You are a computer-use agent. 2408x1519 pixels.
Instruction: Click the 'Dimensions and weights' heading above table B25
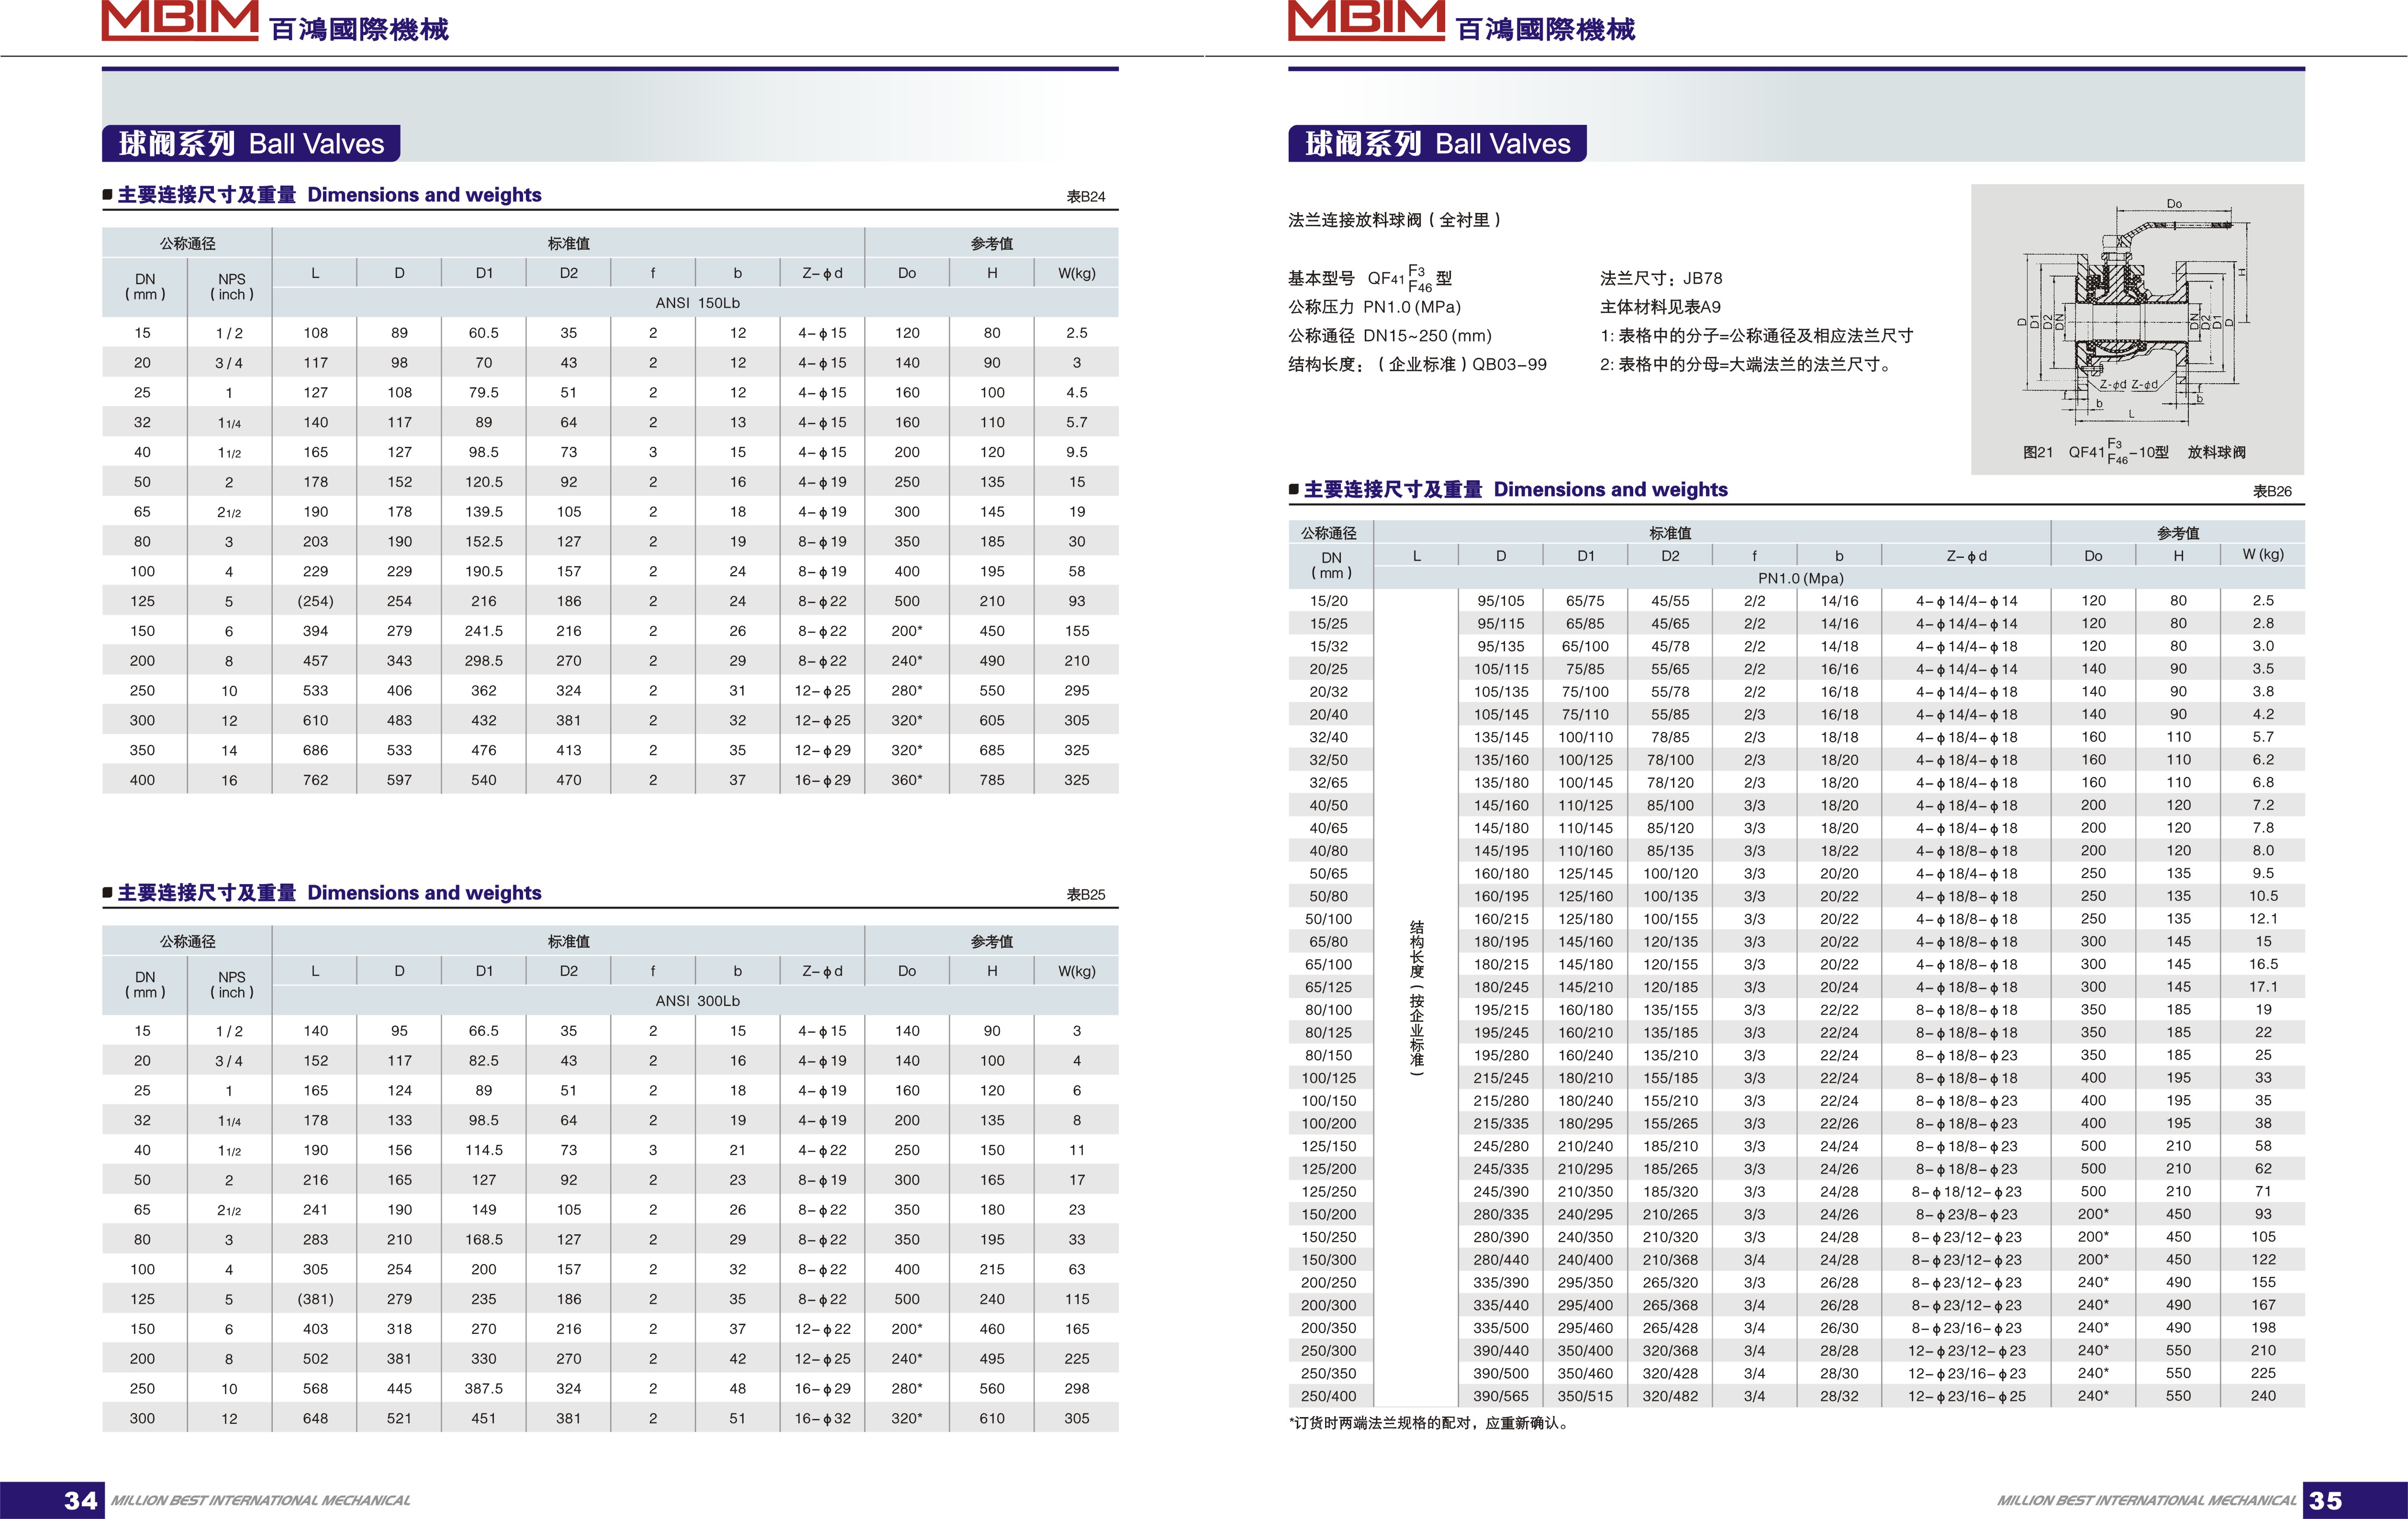coord(424,893)
